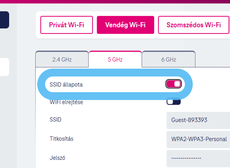Viewport: 230px width, 168px height.
Task: Select the 5 GHz tab
Action: [115, 59]
